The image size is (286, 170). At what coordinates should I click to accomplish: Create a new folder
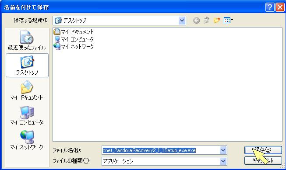[x=217, y=20]
